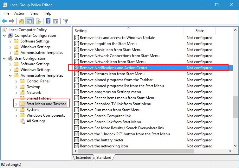Viewport: 239px width, 168px height.
Task: Select Remove the "Undock PC" button setting
Action: (x=153, y=134)
